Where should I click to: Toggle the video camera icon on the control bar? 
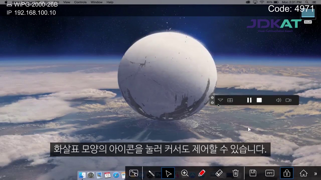288,100
